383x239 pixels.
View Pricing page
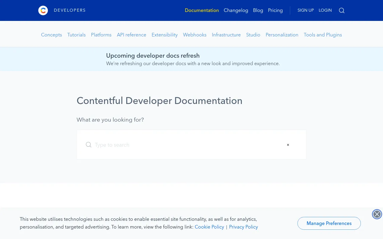(x=275, y=10)
